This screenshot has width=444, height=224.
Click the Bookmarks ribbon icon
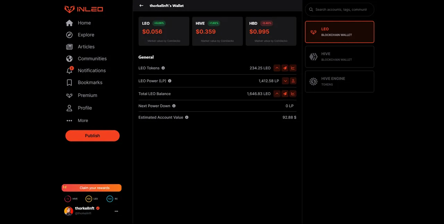click(69, 83)
